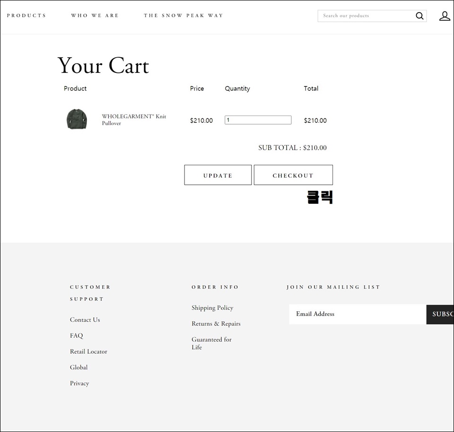Click the Product column header
The width and height of the screenshot is (454, 432).
tap(75, 89)
